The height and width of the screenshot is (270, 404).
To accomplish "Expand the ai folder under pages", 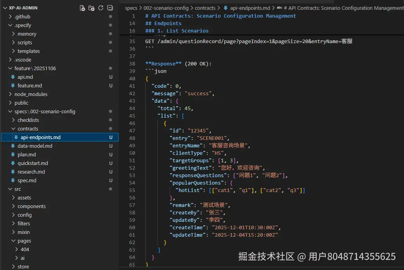I will (16, 258).
